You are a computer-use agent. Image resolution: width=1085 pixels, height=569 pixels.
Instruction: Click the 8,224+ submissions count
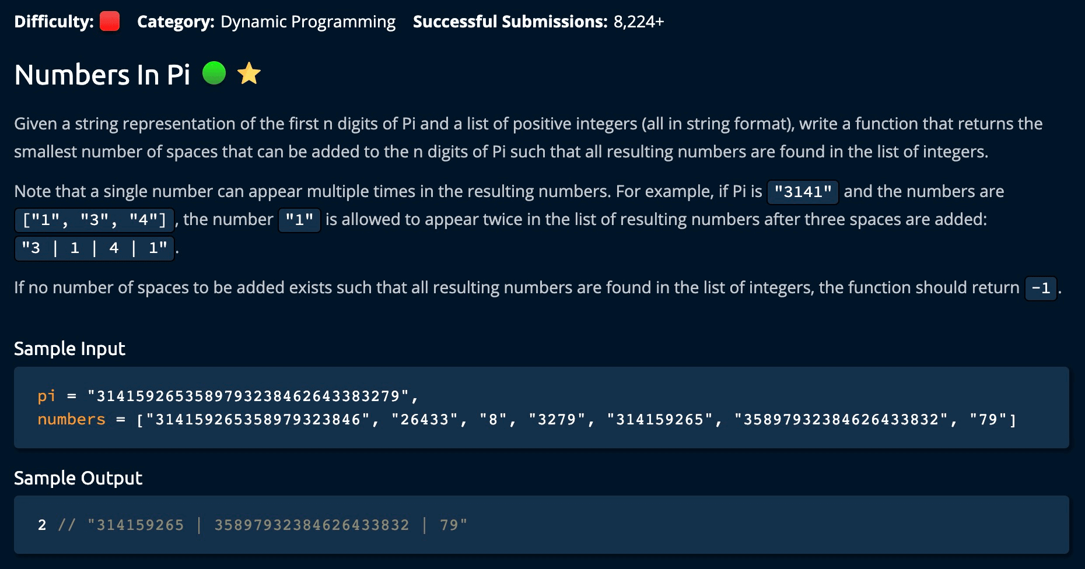(639, 22)
